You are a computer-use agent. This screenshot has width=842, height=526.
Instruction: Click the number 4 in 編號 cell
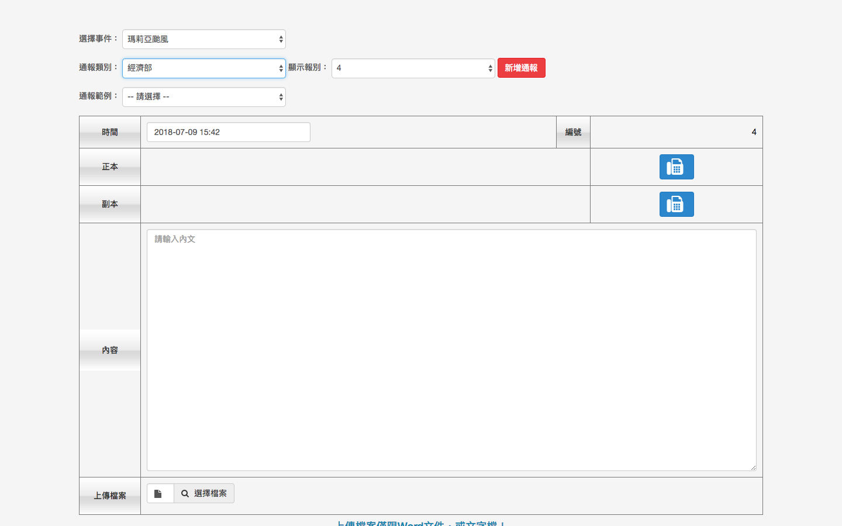pyautogui.click(x=754, y=132)
